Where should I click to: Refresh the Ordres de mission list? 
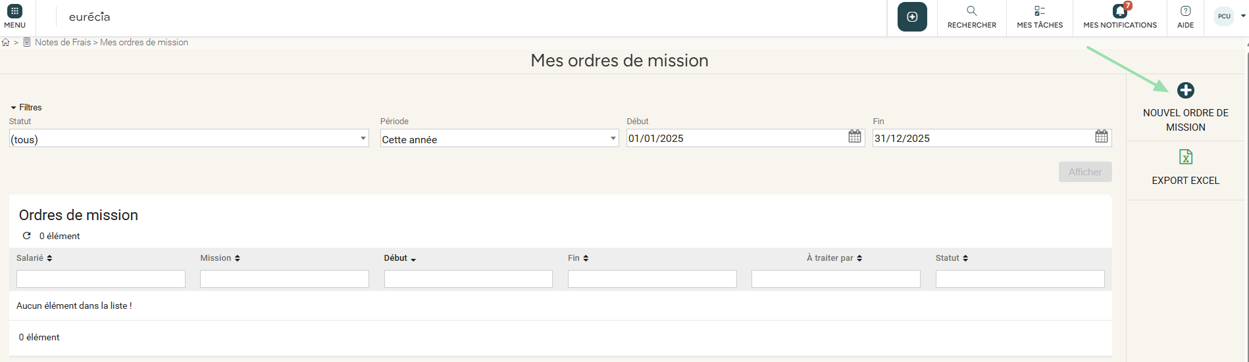click(x=27, y=236)
